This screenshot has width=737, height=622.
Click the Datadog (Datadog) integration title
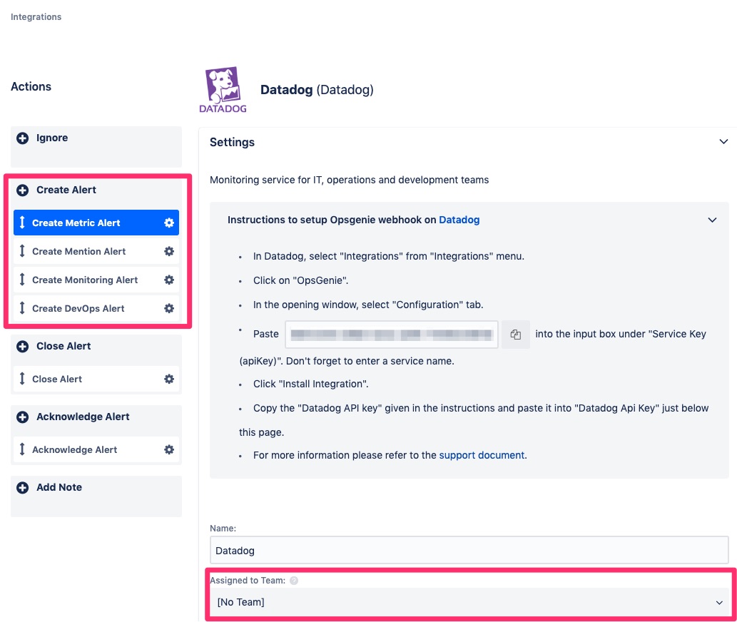(x=317, y=90)
